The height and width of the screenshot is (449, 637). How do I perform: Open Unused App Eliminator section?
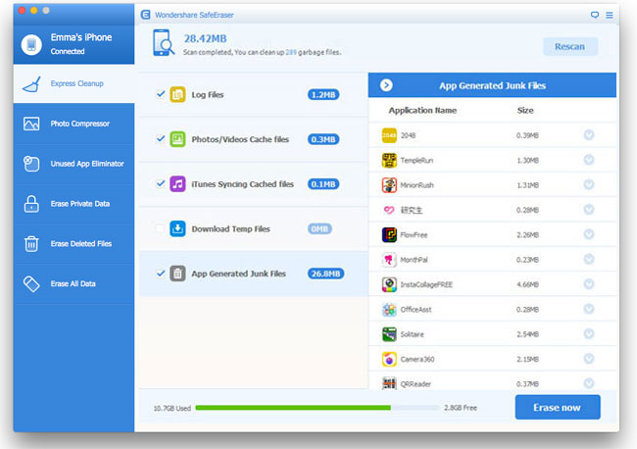[73, 164]
